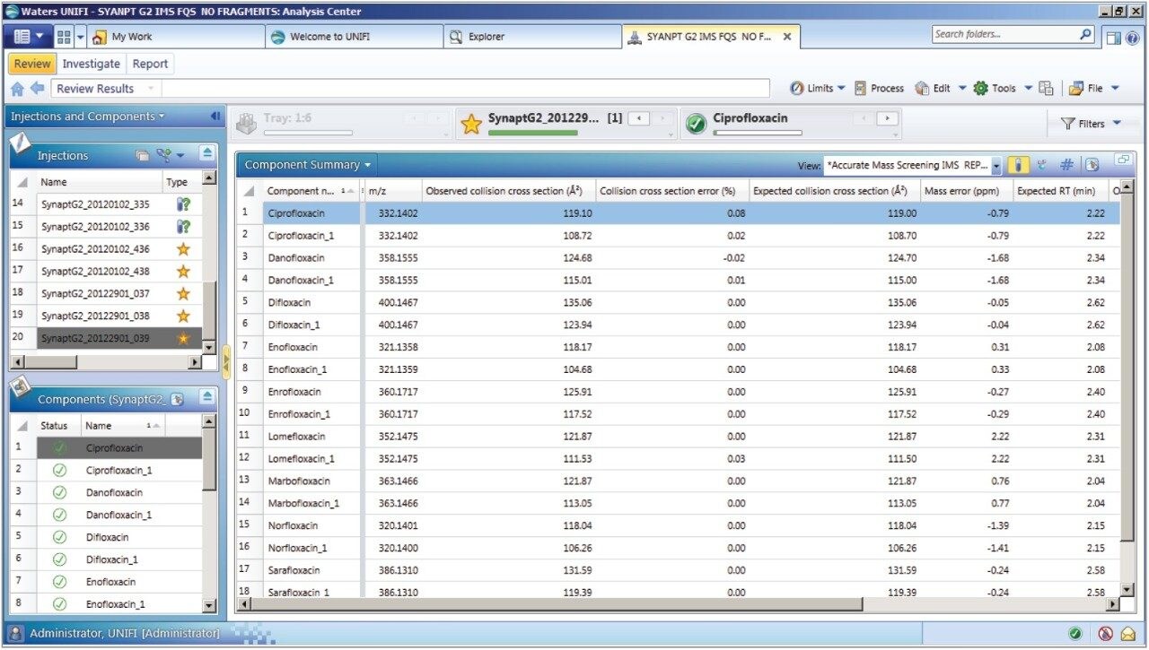
Task: Click the Process toolbar icon
Action: (x=860, y=88)
